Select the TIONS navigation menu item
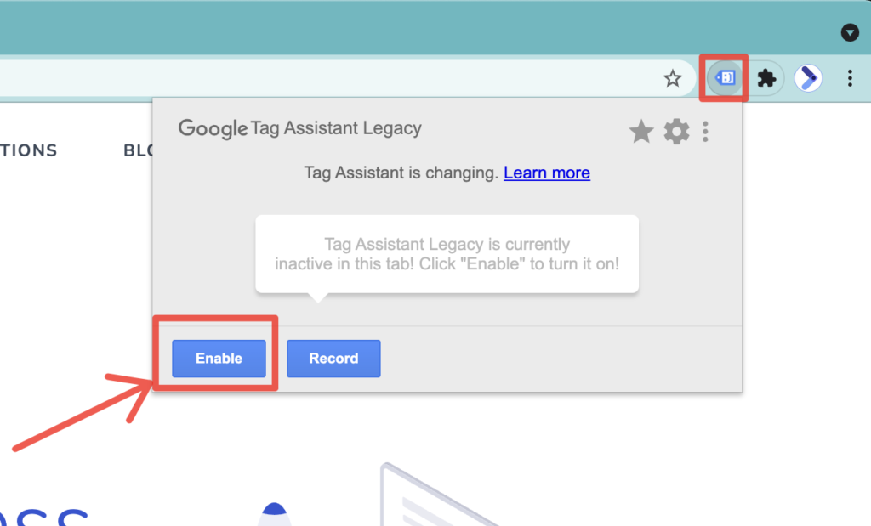The height and width of the screenshot is (526, 871). [x=29, y=150]
